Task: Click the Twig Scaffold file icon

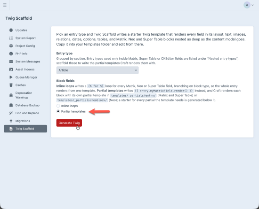Action: (11, 129)
